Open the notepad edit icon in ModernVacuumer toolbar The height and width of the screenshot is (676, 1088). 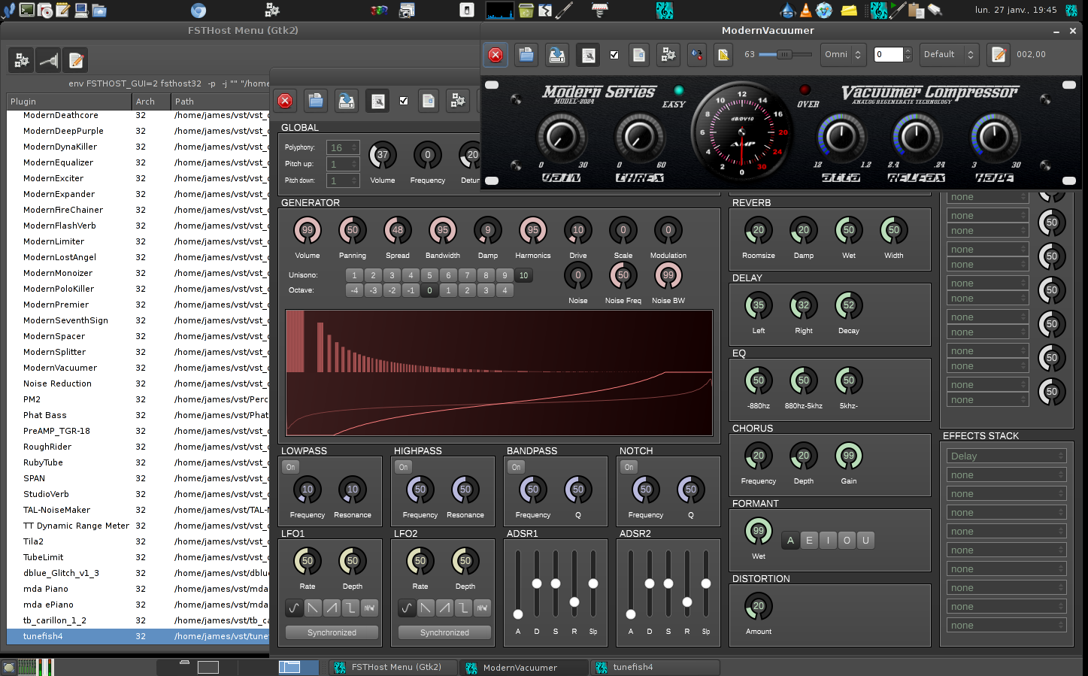[999, 55]
